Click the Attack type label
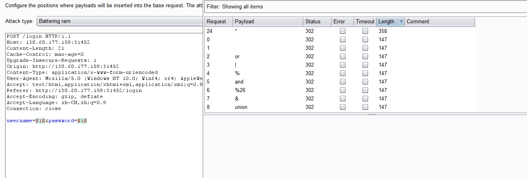The image size is (527, 178). (x=19, y=21)
